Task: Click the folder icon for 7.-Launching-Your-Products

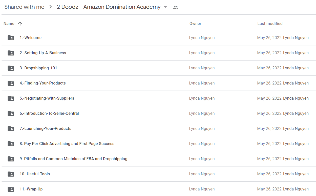Action: point(11,129)
